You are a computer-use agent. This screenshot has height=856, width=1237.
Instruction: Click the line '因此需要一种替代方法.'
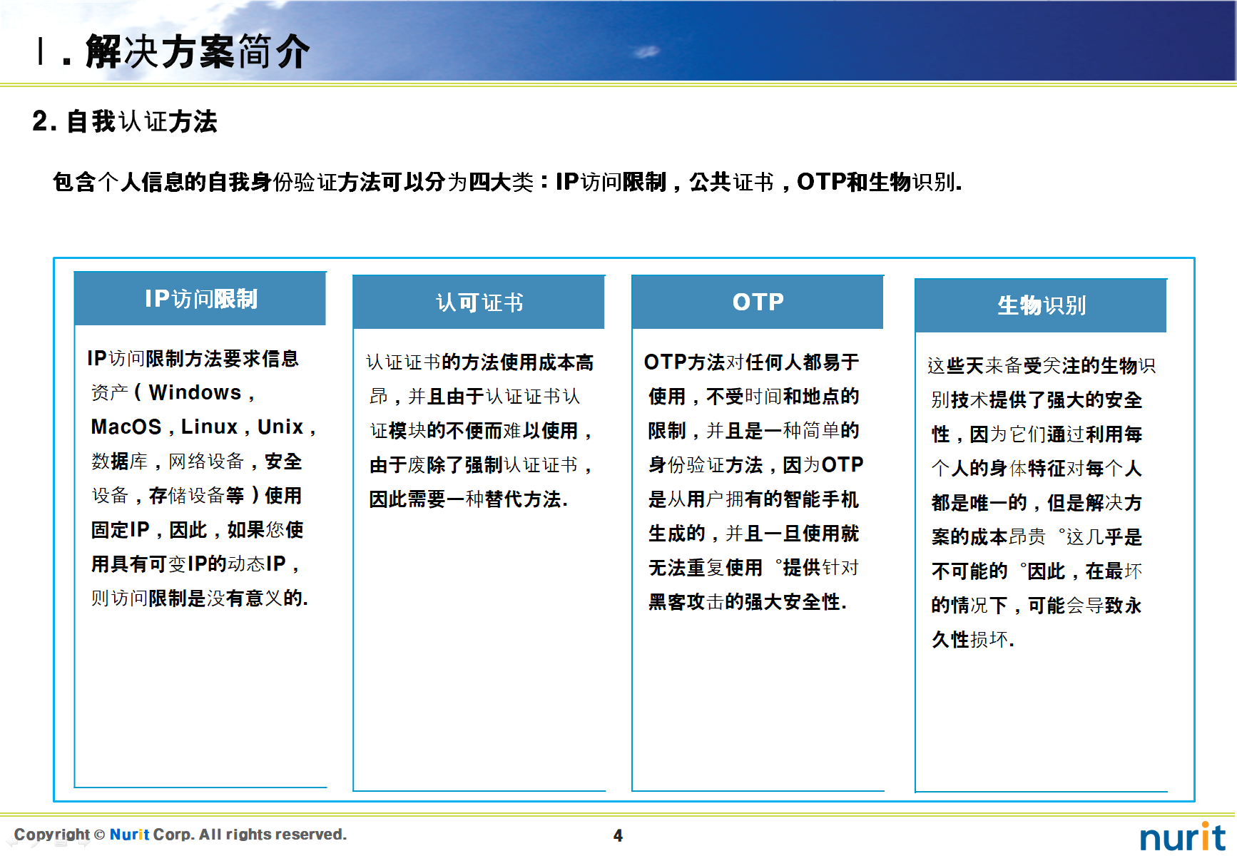tap(468, 499)
